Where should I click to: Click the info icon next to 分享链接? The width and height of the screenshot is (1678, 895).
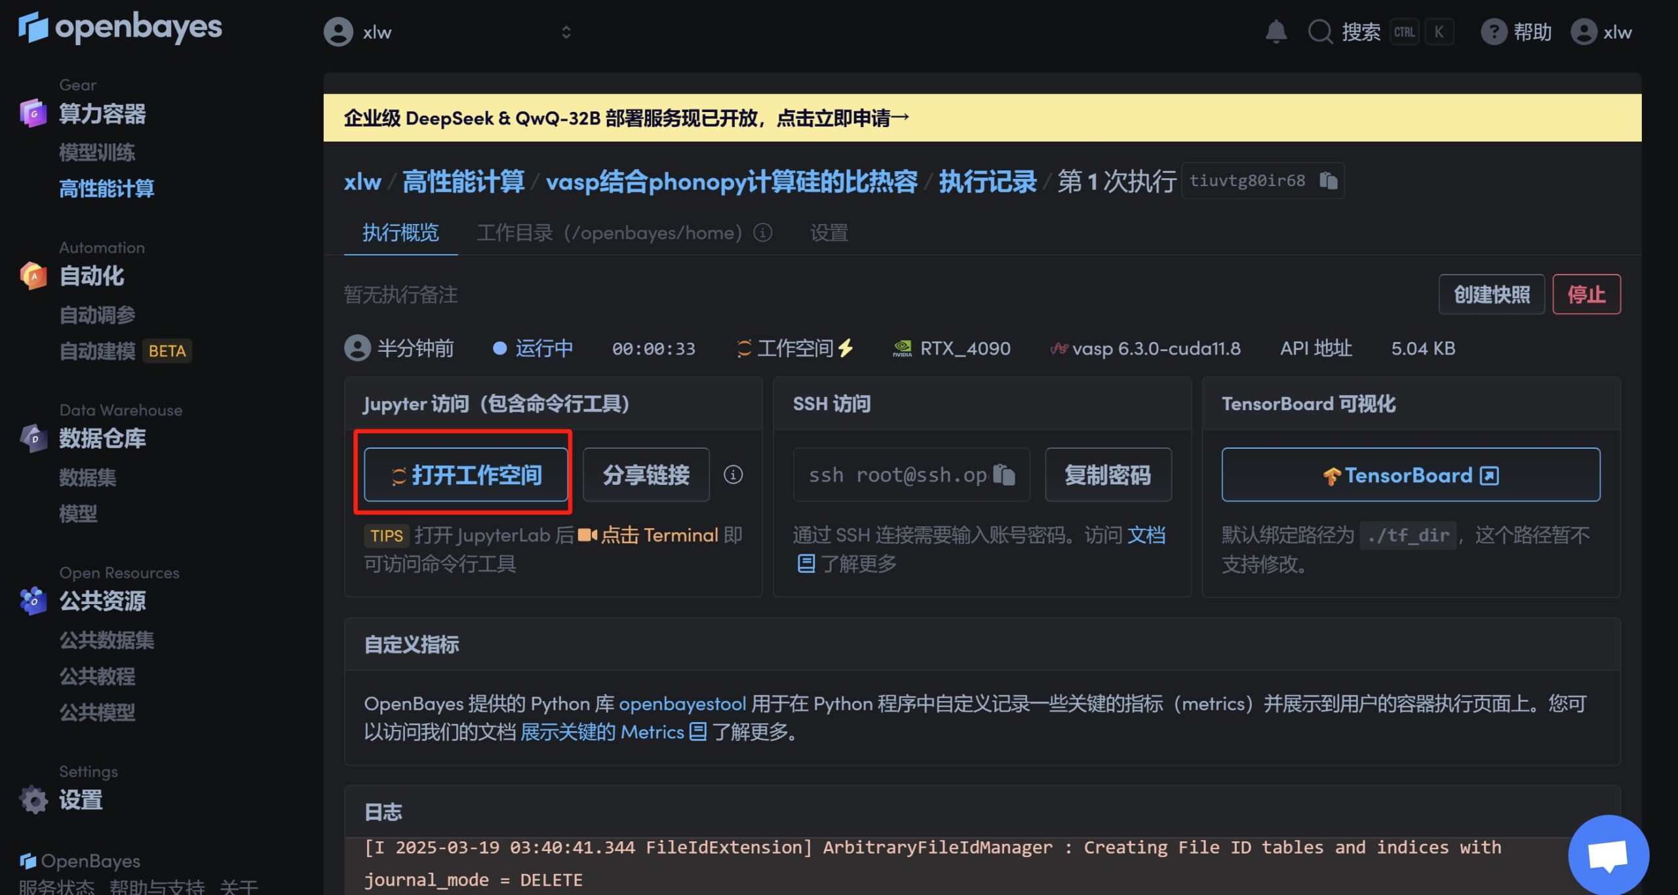pos(733,474)
